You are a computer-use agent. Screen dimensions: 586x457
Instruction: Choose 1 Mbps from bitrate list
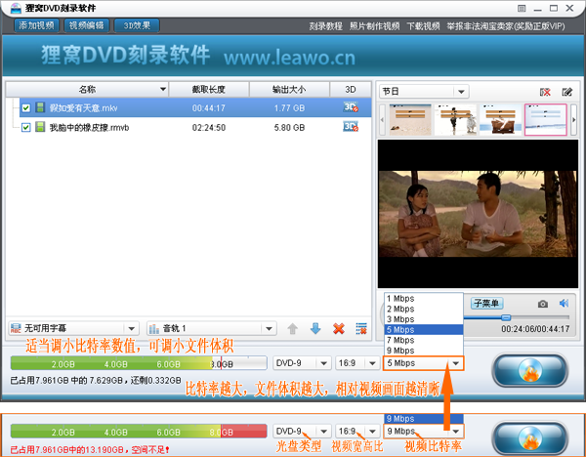[424, 299]
